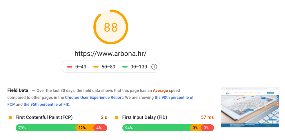Click the First Contentful Paint (FCP) label
285x140 pixels.
(x=44, y=117)
